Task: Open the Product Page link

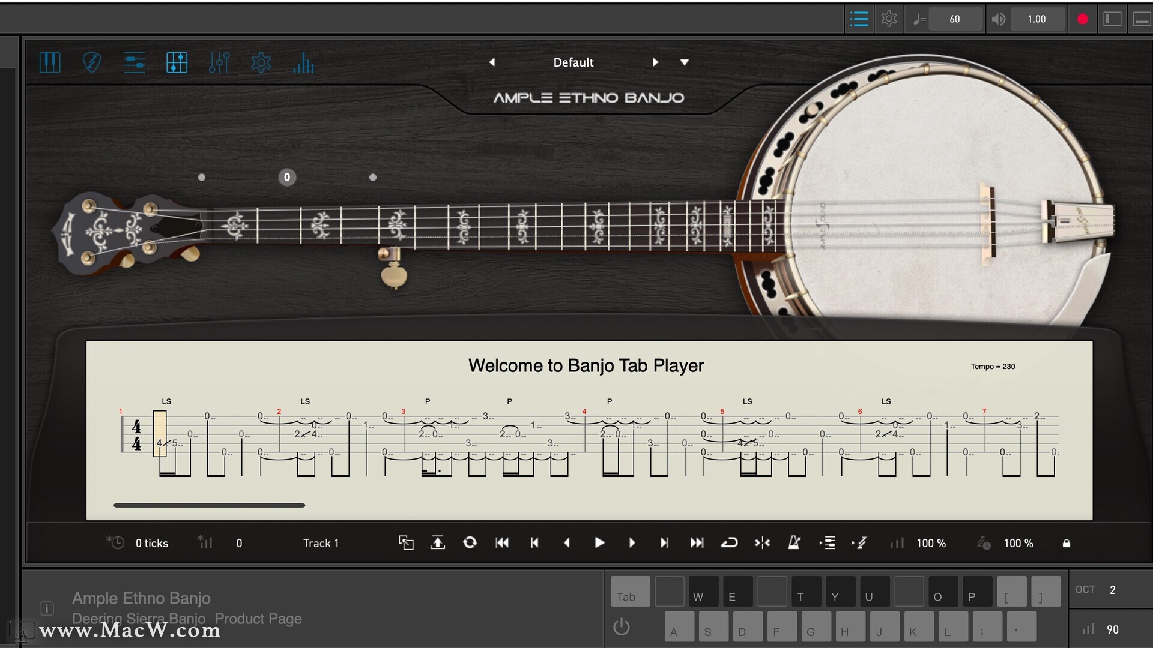Action: coord(258,619)
